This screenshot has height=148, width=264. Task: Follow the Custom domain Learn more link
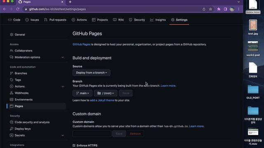click(196, 126)
